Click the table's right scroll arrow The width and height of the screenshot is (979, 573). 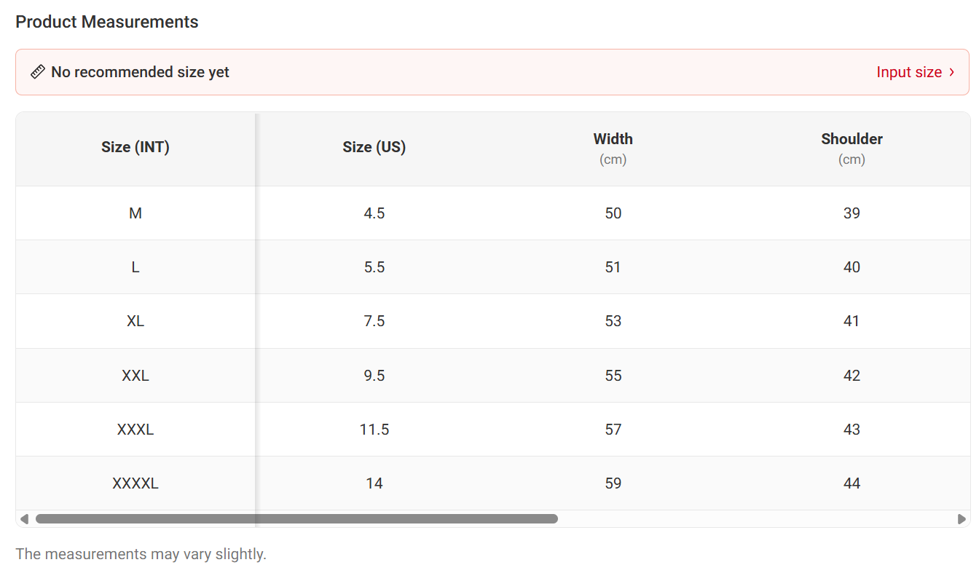(962, 519)
